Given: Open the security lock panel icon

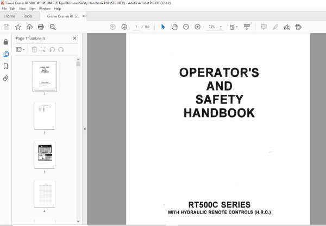Looking at the screenshot, I should pos(6,42).
